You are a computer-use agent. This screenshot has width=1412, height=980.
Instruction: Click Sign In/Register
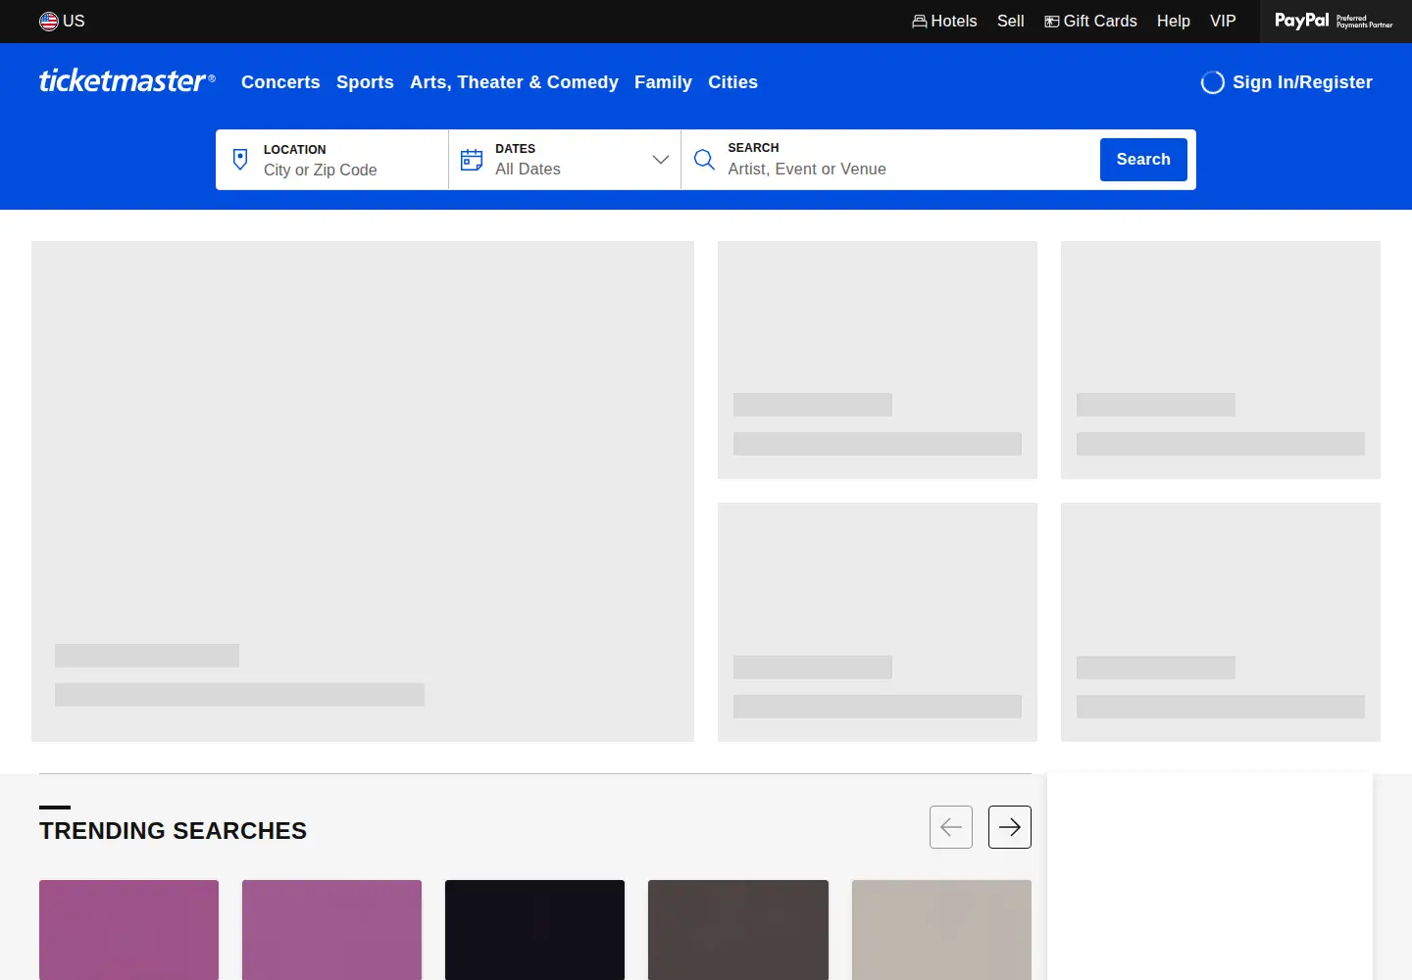click(1286, 82)
